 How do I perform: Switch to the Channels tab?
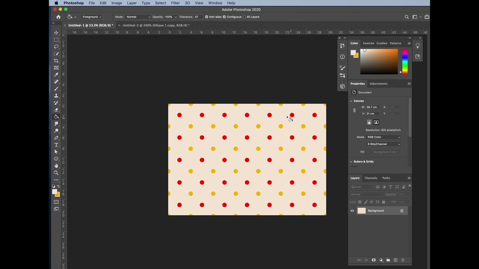click(371, 178)
